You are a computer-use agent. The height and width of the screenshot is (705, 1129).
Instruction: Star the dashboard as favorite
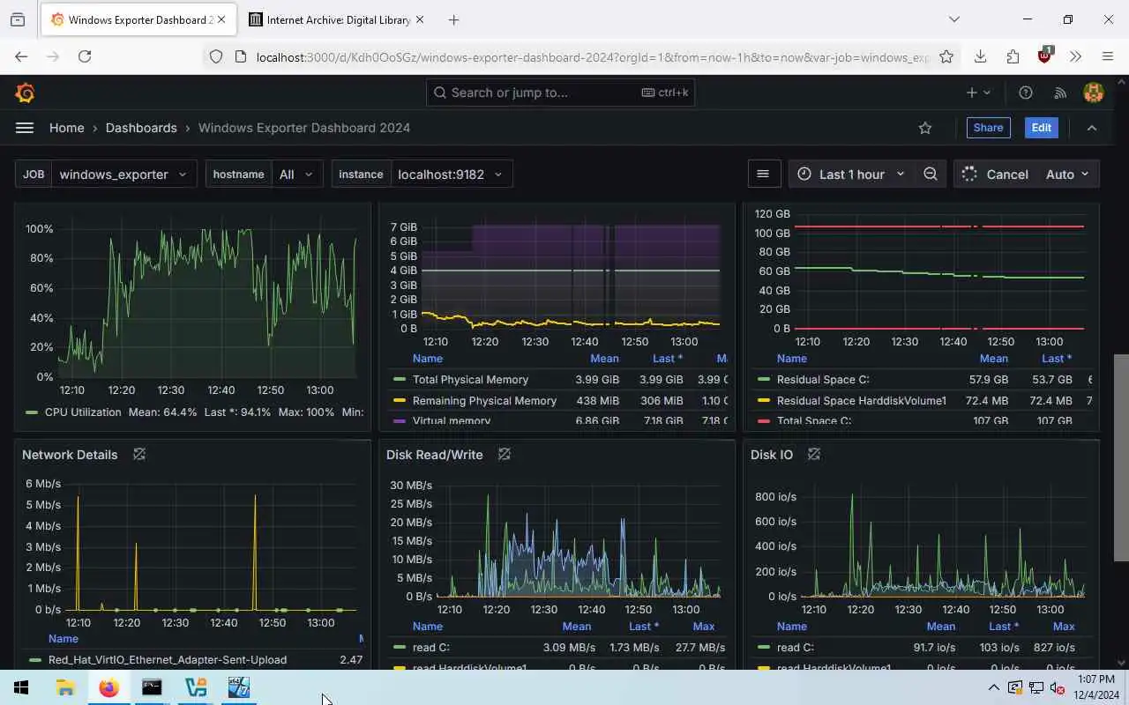click(925, 128)
